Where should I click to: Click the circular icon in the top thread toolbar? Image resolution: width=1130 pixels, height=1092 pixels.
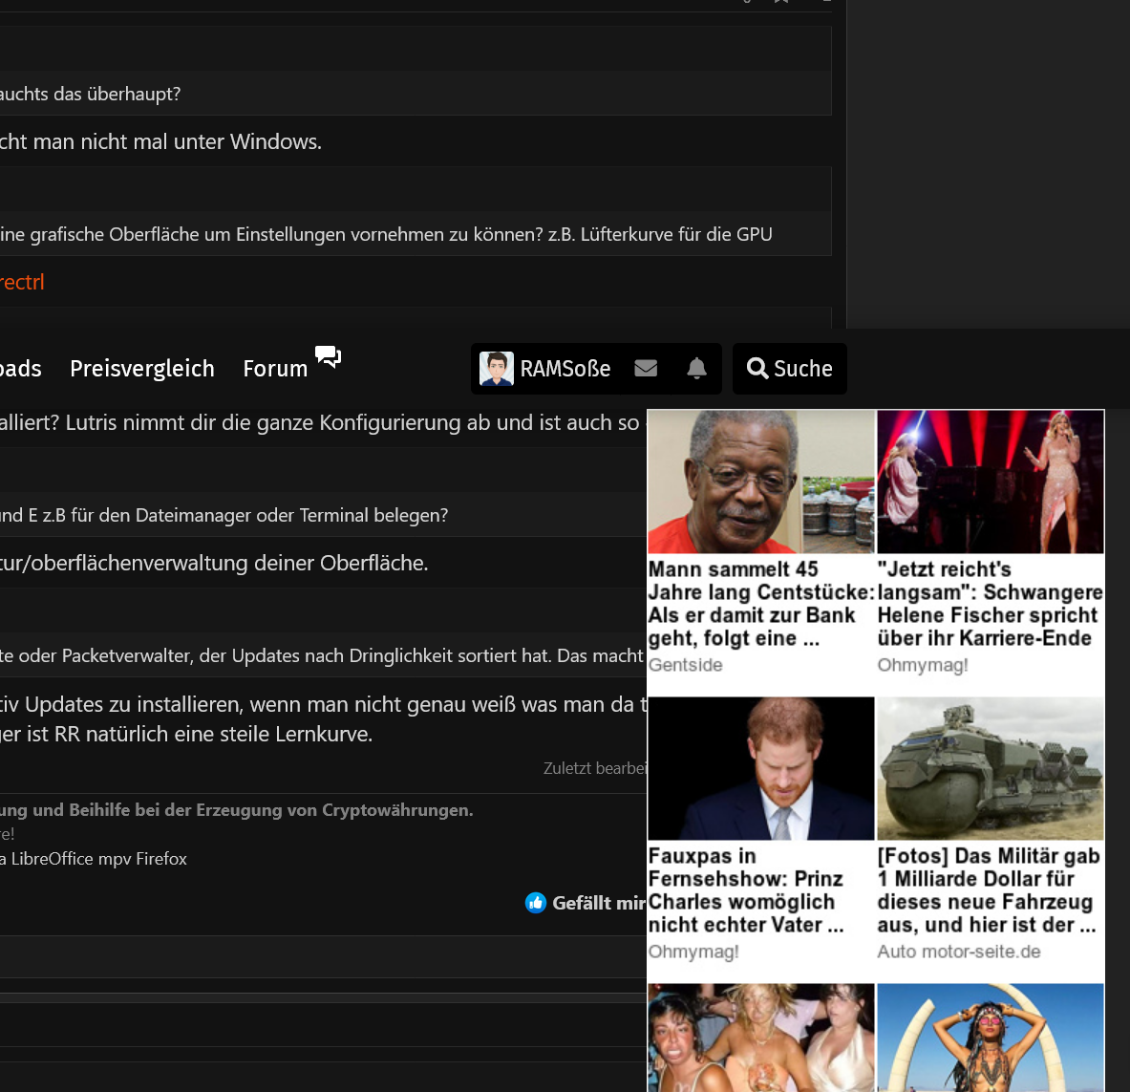tap(746, 3)
